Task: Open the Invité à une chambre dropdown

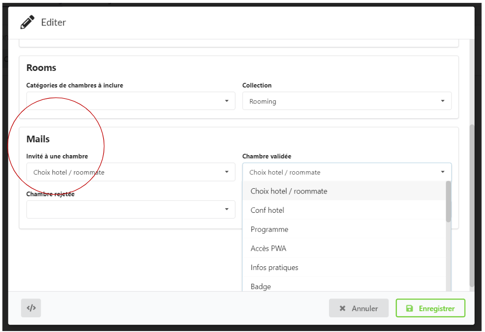Action: 130,172
